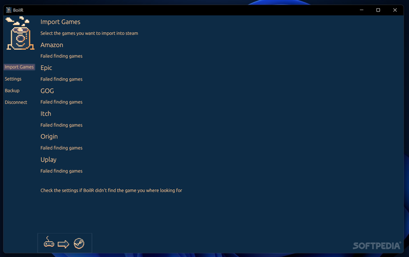Click the 'Check the settings' hint text
Viewport: 409px width, 257px height.
click(111, 190)
